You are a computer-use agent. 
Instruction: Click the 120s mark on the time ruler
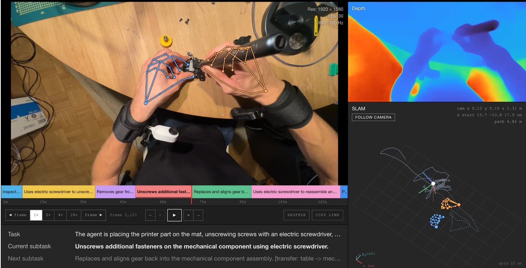(x=322, y=202)
